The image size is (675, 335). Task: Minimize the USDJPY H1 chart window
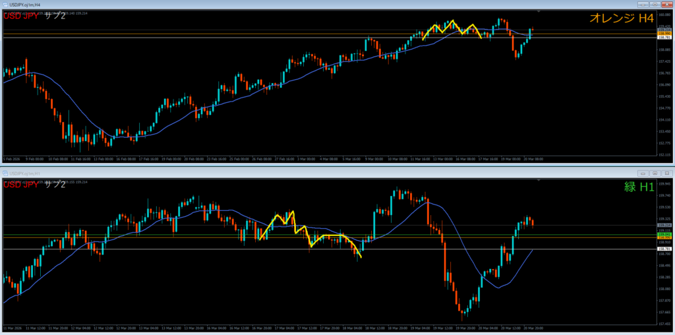click(x=644, y=173)
